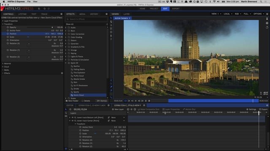270x151 pixels.
Task: Adjust the Opacity slider in Transform
Action: [40, 27]
